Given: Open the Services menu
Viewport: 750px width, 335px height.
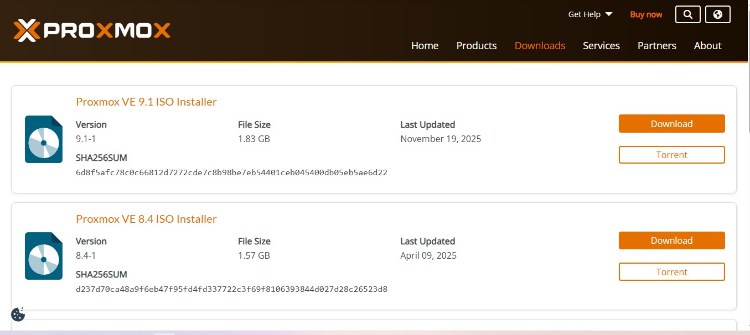Looking at the screenshot, I should pos(601,46).
